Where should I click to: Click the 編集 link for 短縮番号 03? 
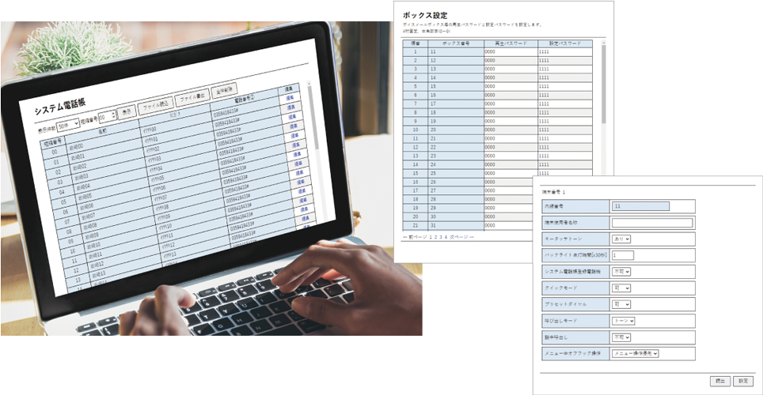[294, 126]
